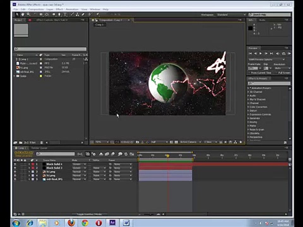Switch to the Effect Controls tab
Viewport: 303px width, 227px height.
coord(52,20)
